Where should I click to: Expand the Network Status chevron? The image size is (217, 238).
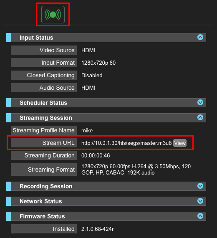point(200,201)
